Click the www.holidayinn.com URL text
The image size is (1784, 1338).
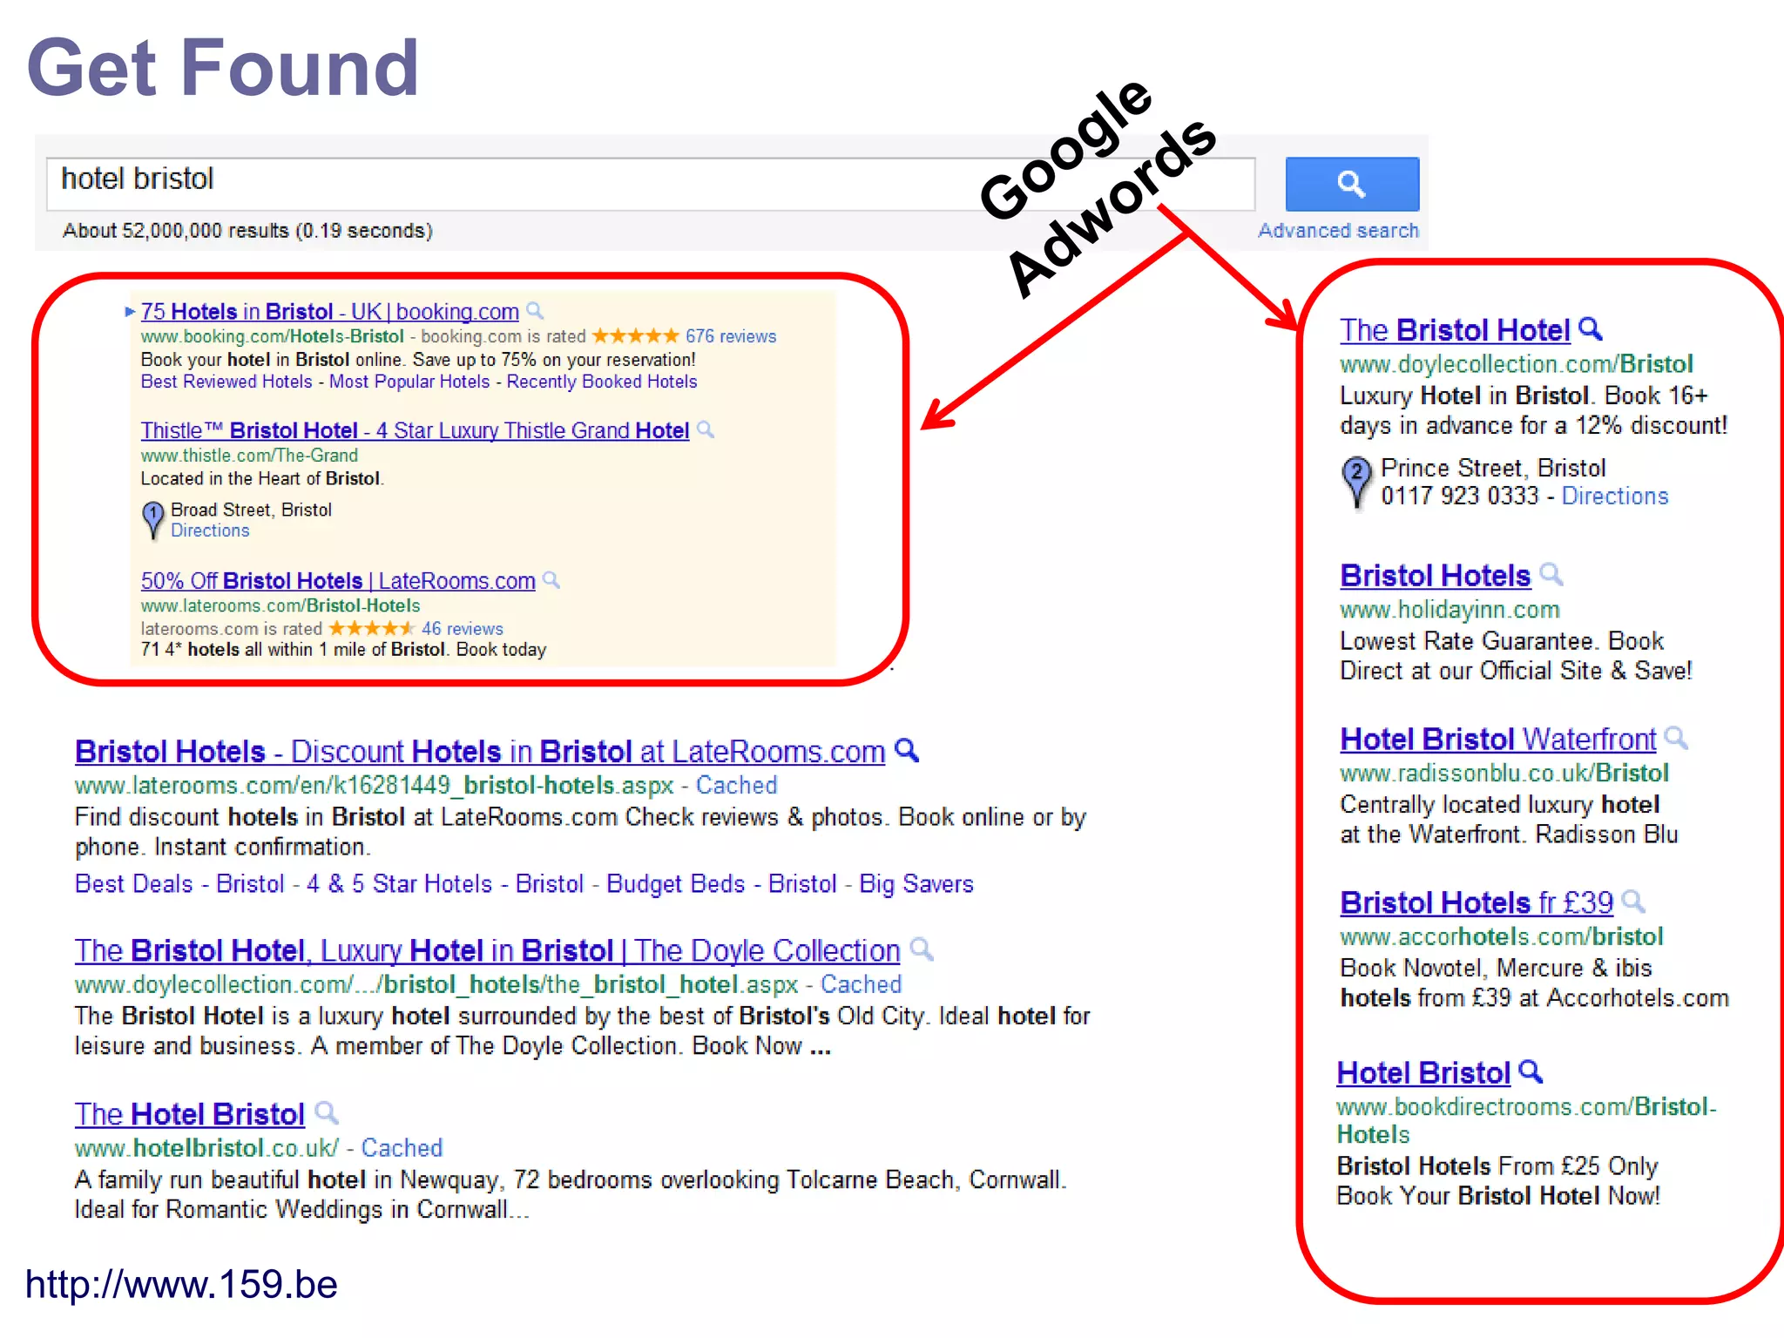(1449, 610)
